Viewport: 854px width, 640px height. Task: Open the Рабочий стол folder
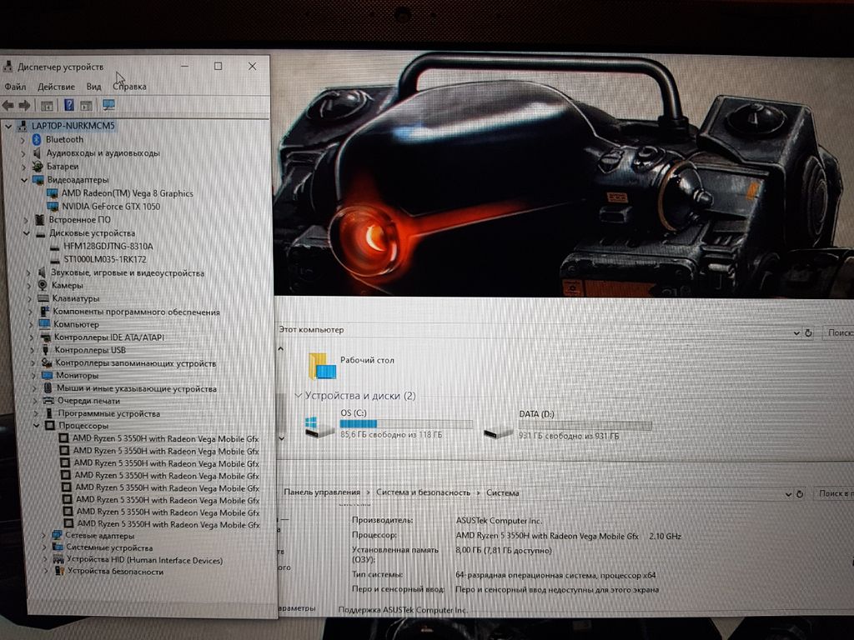pos(323,365)
